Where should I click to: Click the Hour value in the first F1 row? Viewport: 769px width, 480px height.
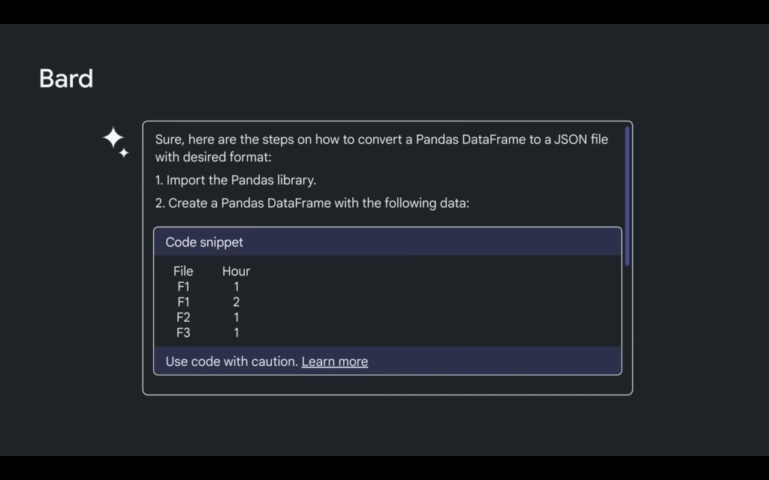coord(236,286)
